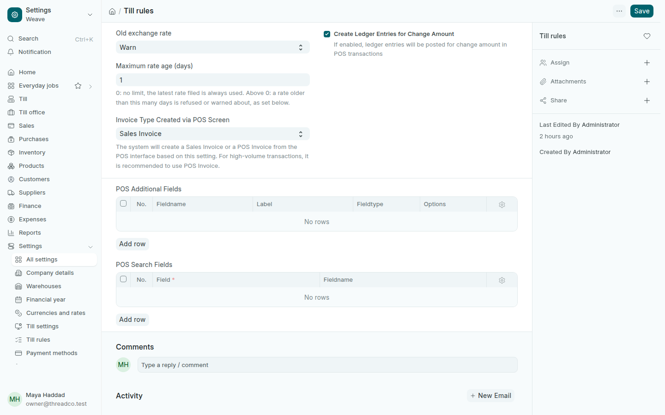Image resolution: width=665 pixels, height=415 pixels.
Task: Click the Reports chart icon
Action: click(11, 233)
